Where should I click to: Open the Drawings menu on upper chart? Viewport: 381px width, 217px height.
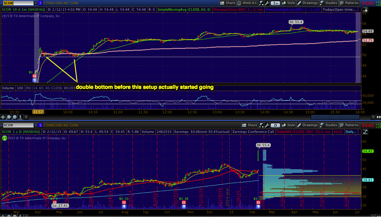coord(307,3)
